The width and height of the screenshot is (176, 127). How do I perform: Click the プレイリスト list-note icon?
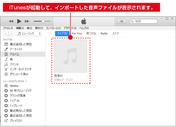pyautogui.click(x=6, y=121)
